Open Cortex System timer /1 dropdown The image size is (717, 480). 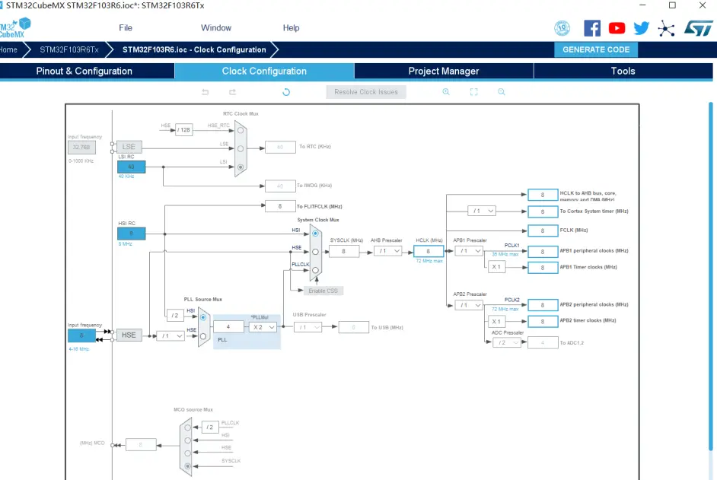click(x=482, y=211)
